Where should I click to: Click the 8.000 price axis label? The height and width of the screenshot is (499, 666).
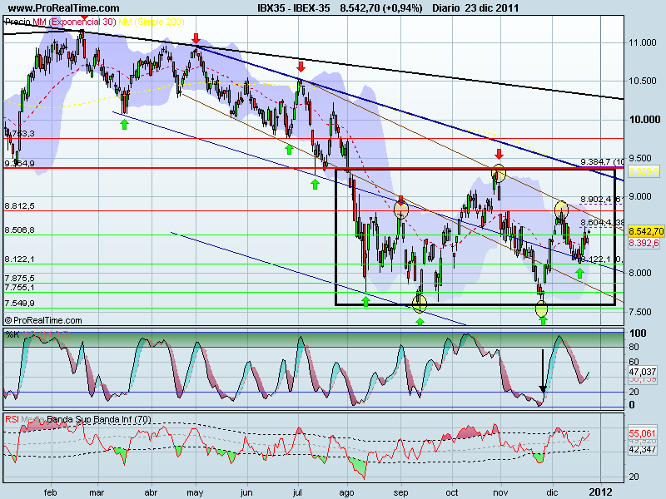[x=639, y=274]
